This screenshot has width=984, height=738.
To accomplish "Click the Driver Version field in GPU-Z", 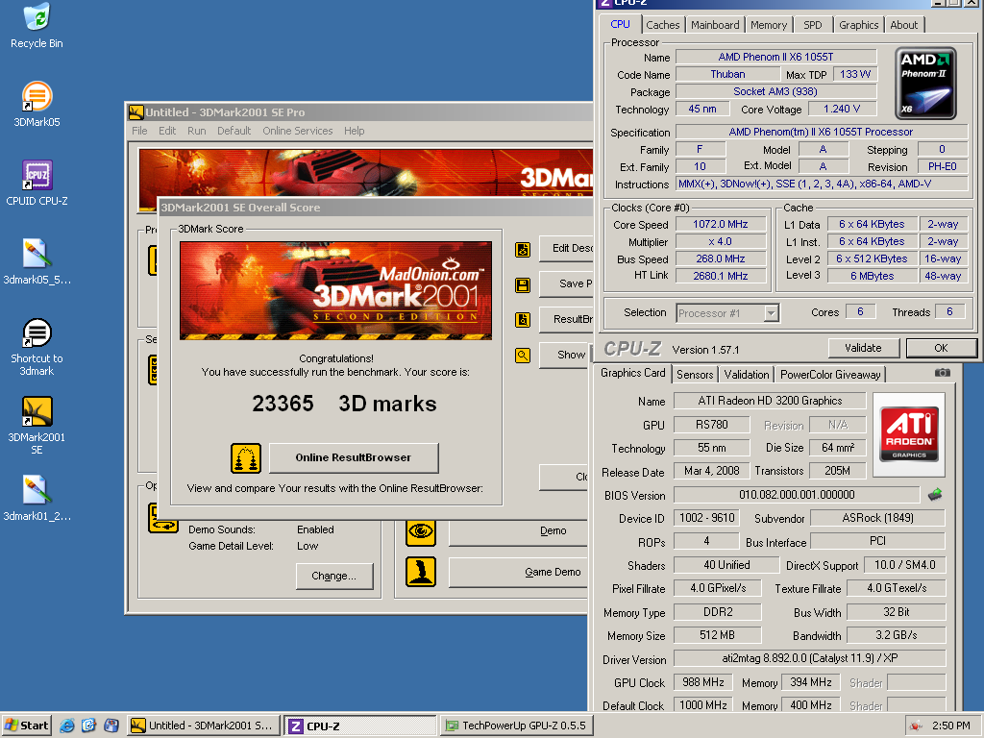I will pyautogui.click(x=809, y=659).
